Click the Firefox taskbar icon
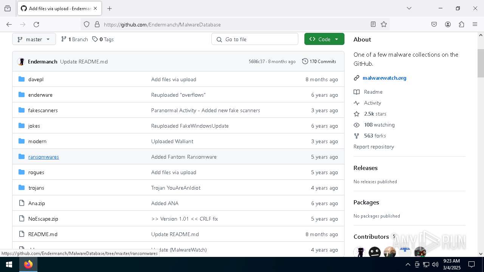Viewport: 484px width, 272px height. coord(28,264)
